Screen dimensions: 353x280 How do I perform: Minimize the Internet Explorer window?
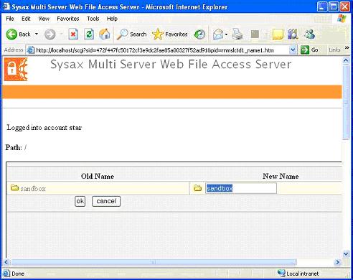(322, 6)
